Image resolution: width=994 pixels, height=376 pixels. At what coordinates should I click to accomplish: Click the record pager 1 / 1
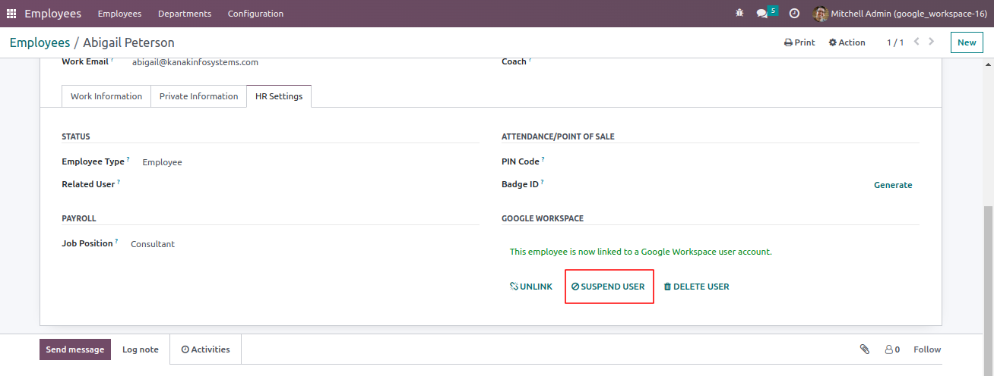(895, 42)
